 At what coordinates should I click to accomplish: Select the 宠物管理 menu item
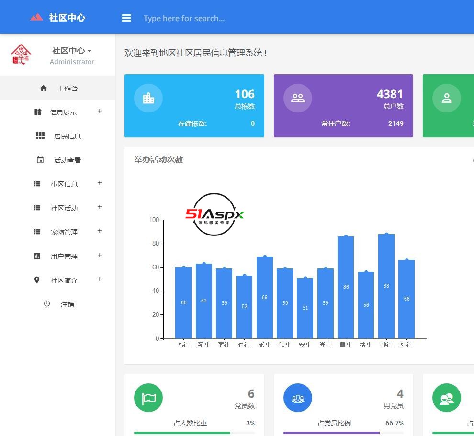[57, 232]
